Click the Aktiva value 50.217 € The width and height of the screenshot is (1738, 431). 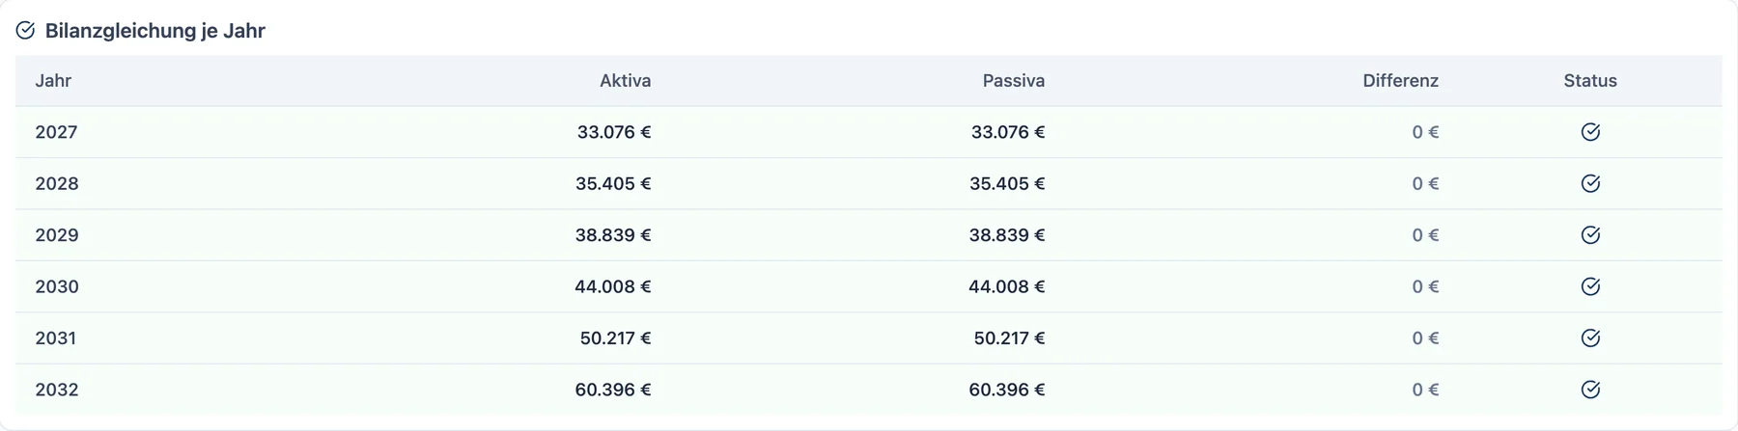pyautogui.click(x=615, y=338)
